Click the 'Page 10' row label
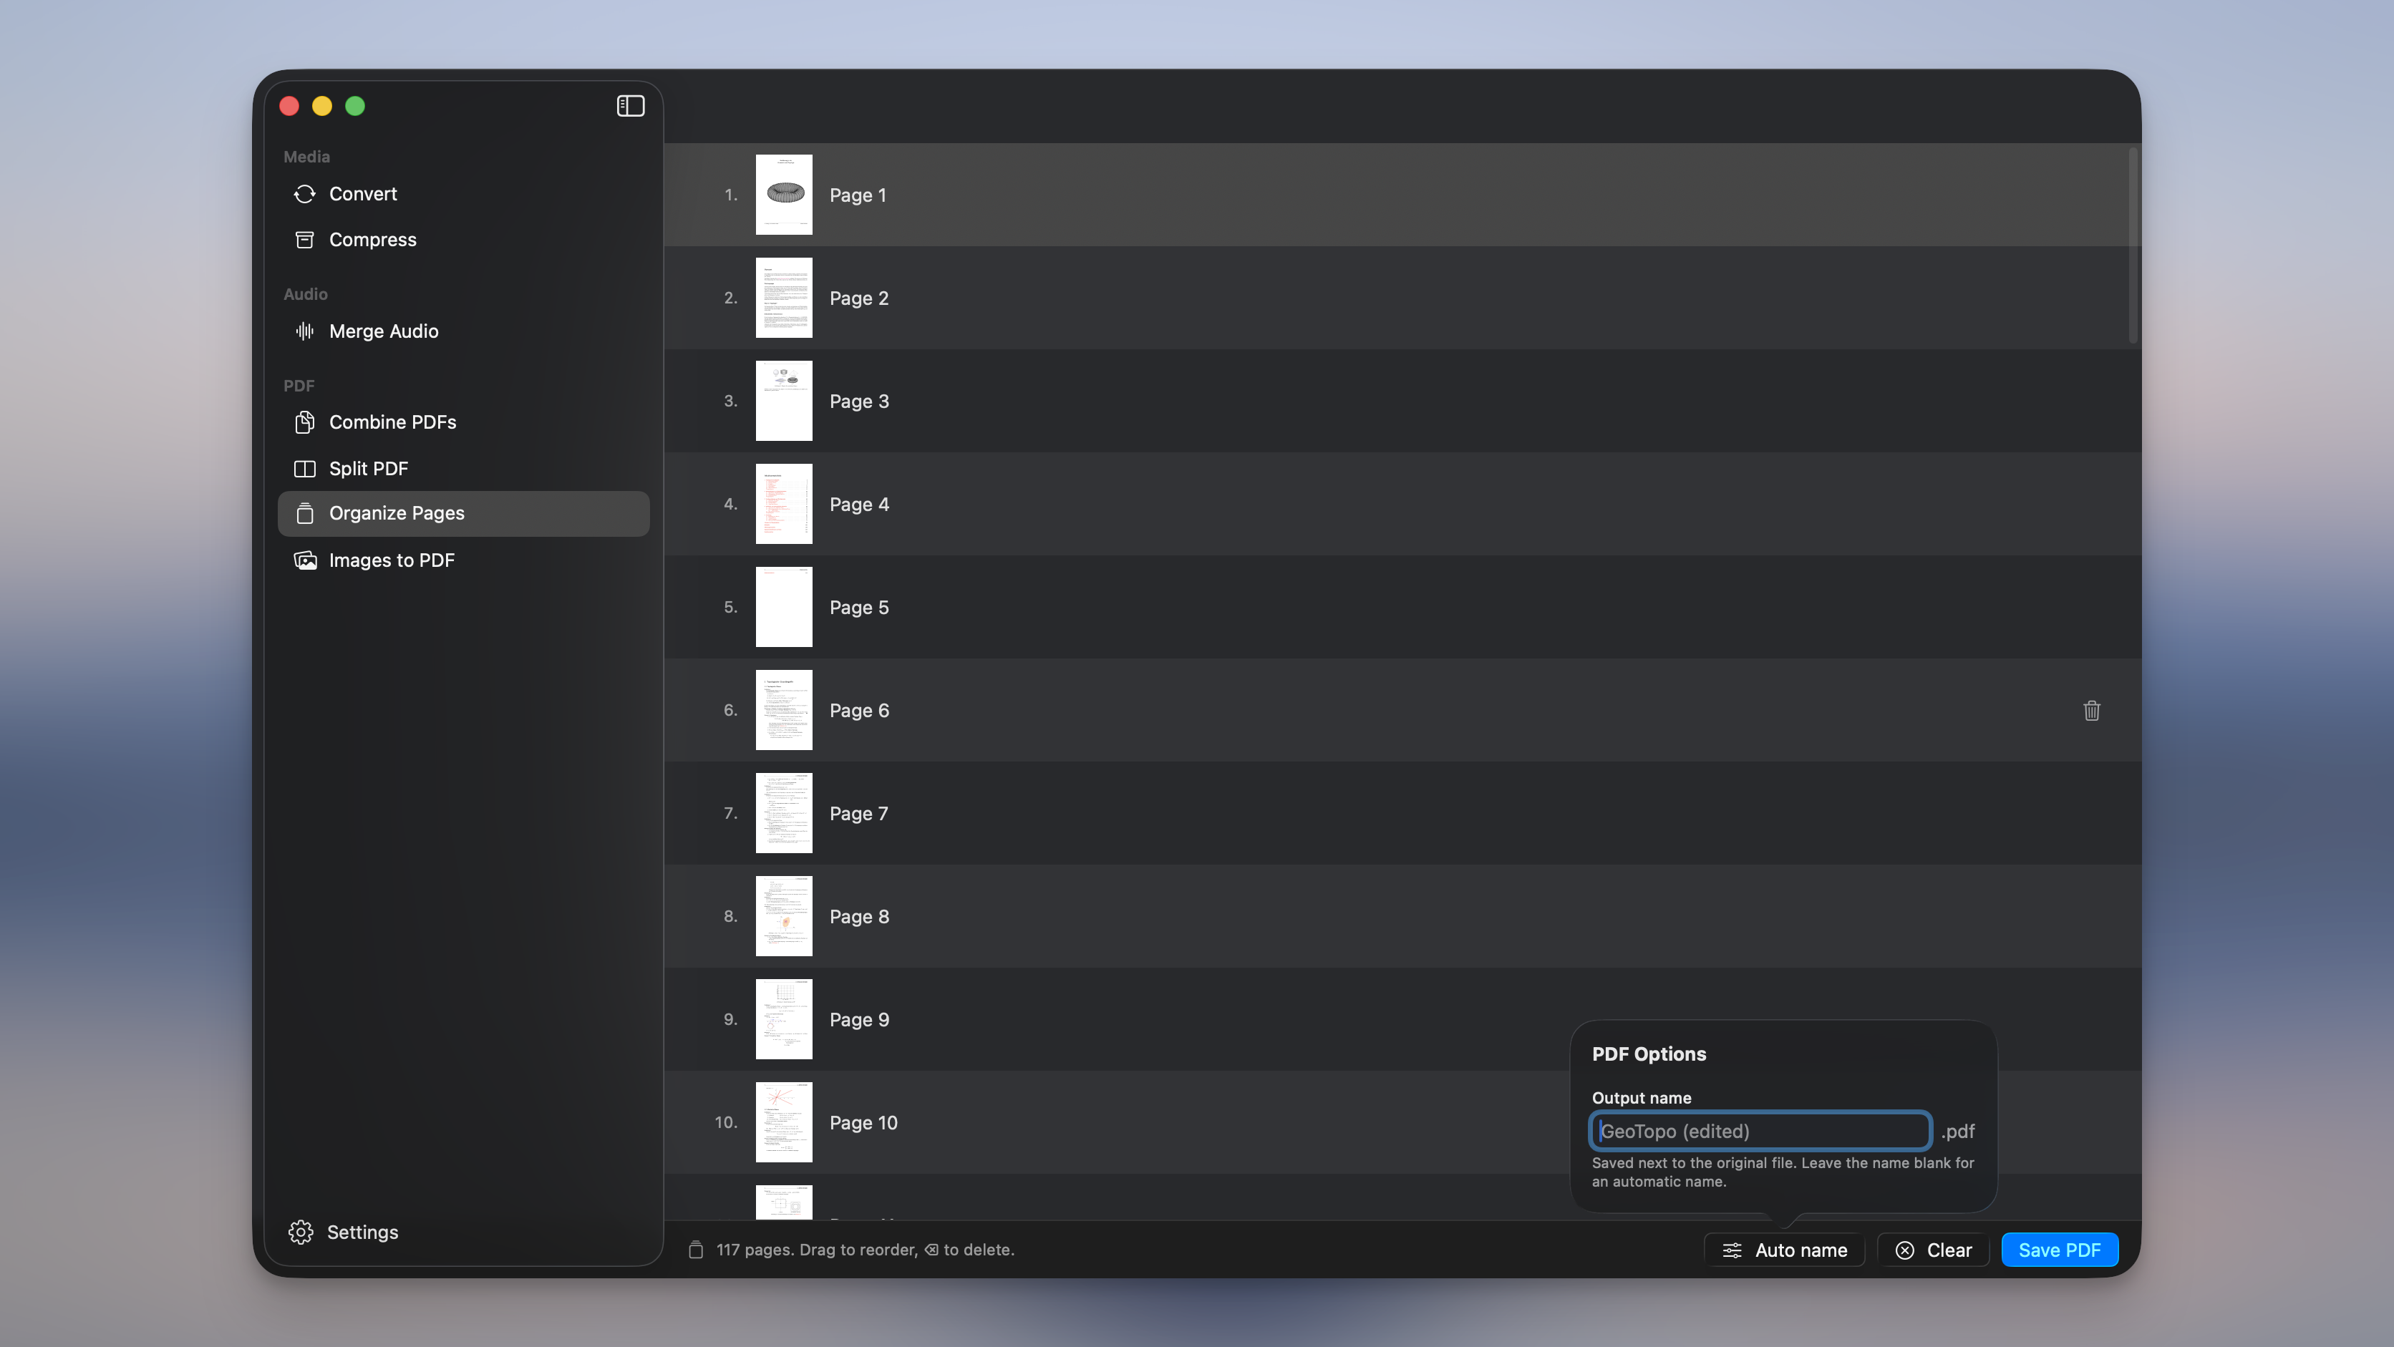 coord(863,1123)
